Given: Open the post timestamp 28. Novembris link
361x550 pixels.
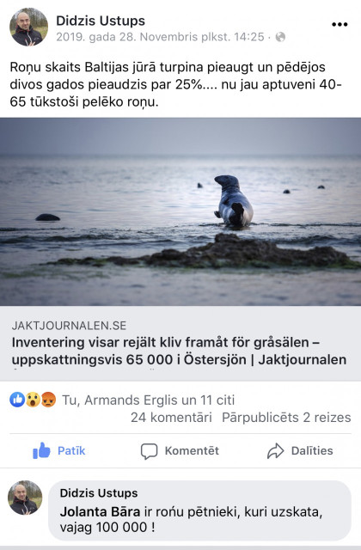Looking at the screenshot, I should point(161,37).
